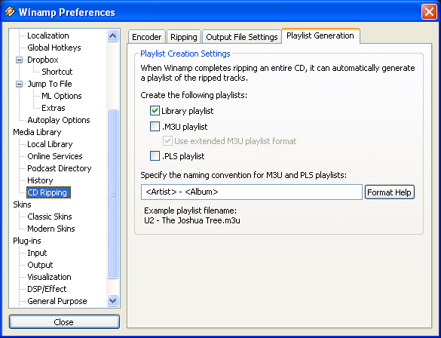Click the Close button at bottom left
Image resolution: width=441 pixels, height=338 pixels.
point(64,321)
